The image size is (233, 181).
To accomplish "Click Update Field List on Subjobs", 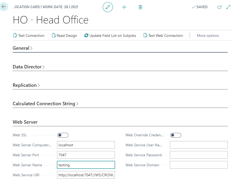I will click(110, 36).
